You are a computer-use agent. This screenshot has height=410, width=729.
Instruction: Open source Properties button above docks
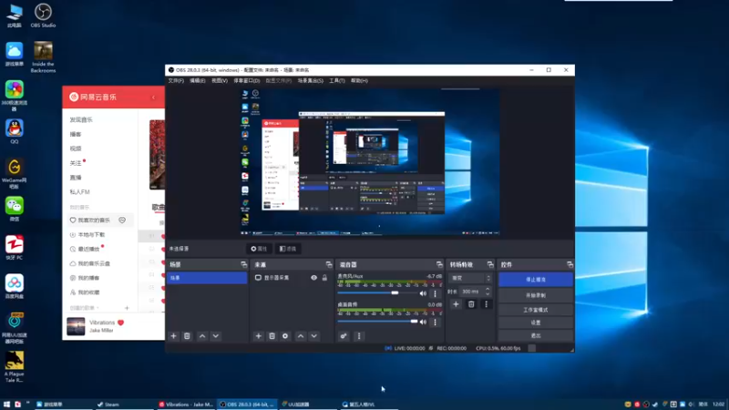tap(259, 249)
